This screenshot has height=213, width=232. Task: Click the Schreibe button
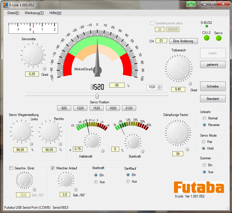tap(213, 86)
